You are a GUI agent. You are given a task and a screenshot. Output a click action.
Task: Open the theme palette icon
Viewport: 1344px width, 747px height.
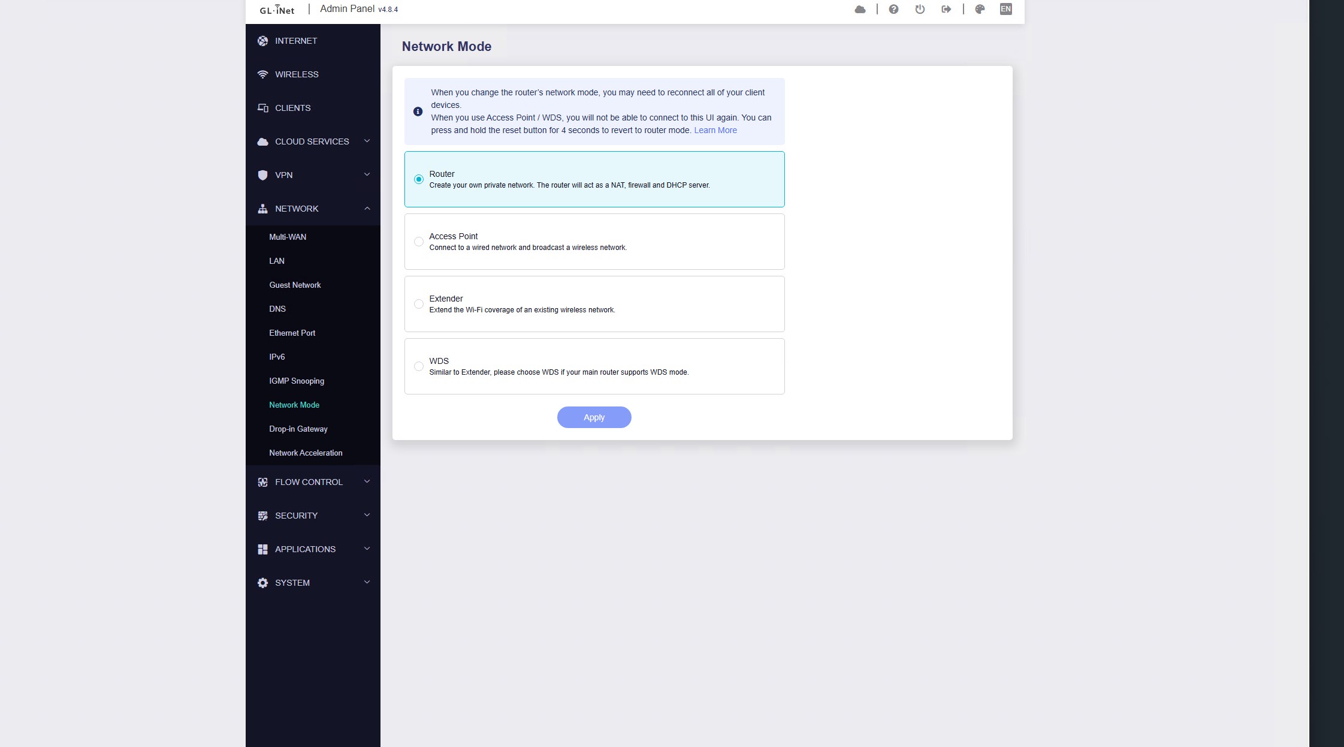tap(980, 9)
